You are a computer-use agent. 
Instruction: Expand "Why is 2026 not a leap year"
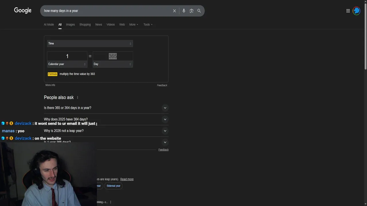(x=106, y=131)
